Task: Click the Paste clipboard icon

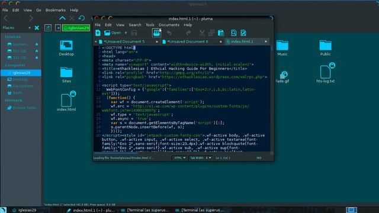Action: [221, 33]
